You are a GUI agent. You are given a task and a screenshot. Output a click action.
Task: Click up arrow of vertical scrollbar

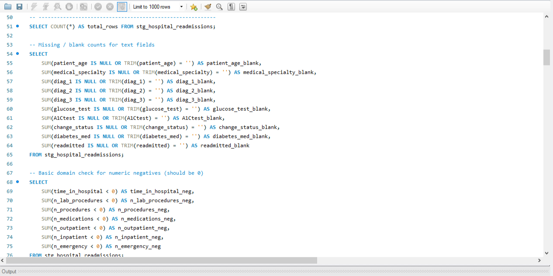click(546, 17)
